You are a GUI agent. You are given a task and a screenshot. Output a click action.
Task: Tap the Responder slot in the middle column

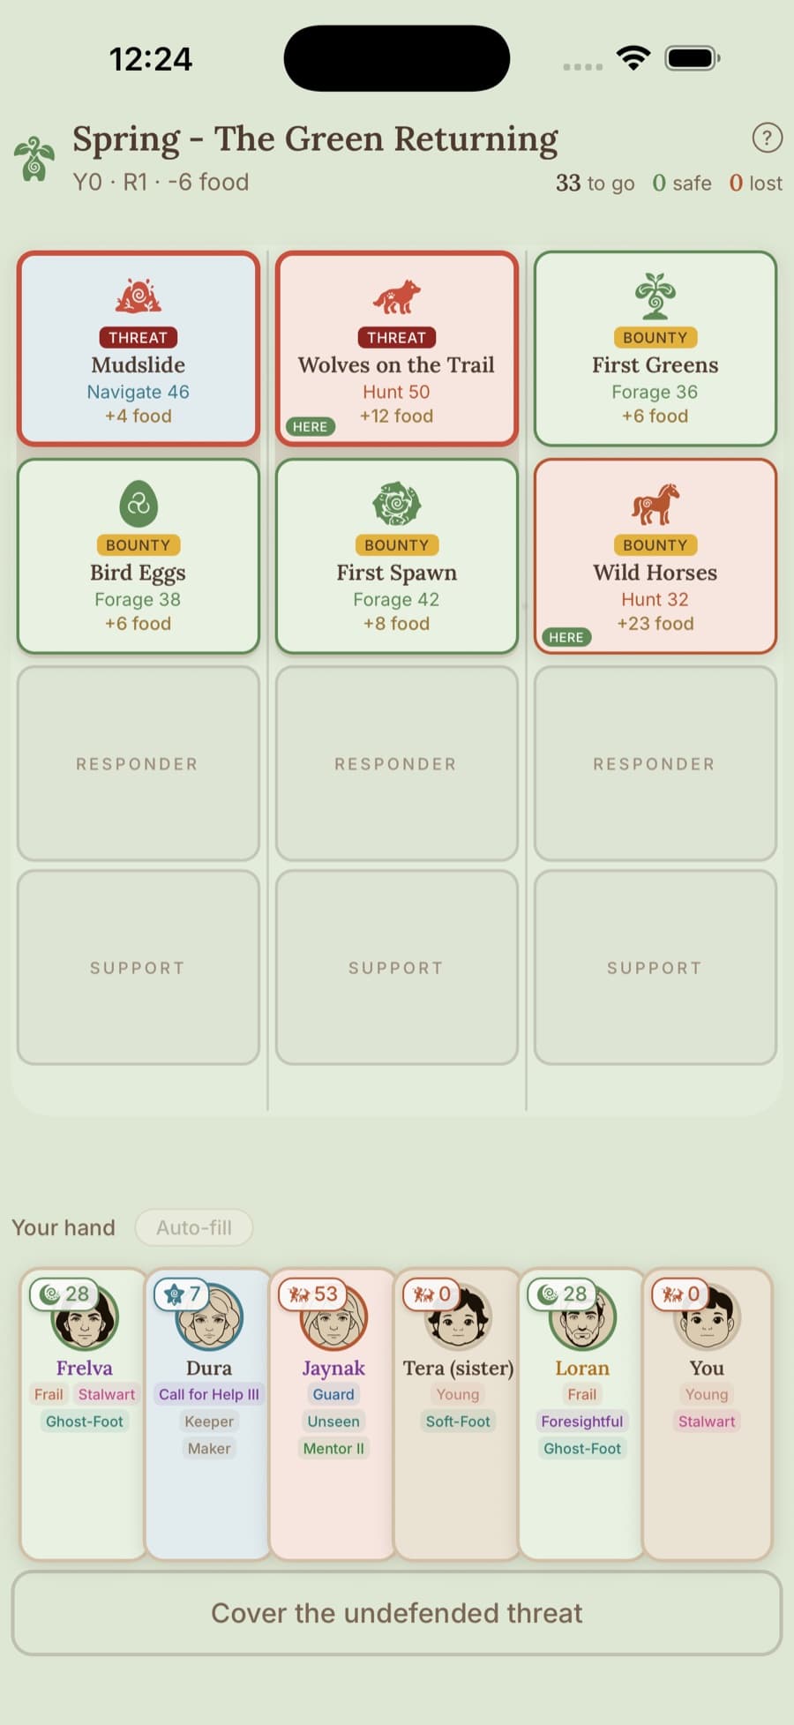coord(397,763)
